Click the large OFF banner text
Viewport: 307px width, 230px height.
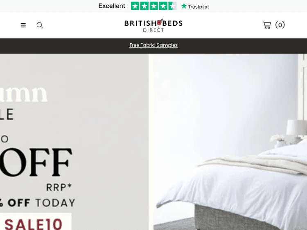click(36, 162)
